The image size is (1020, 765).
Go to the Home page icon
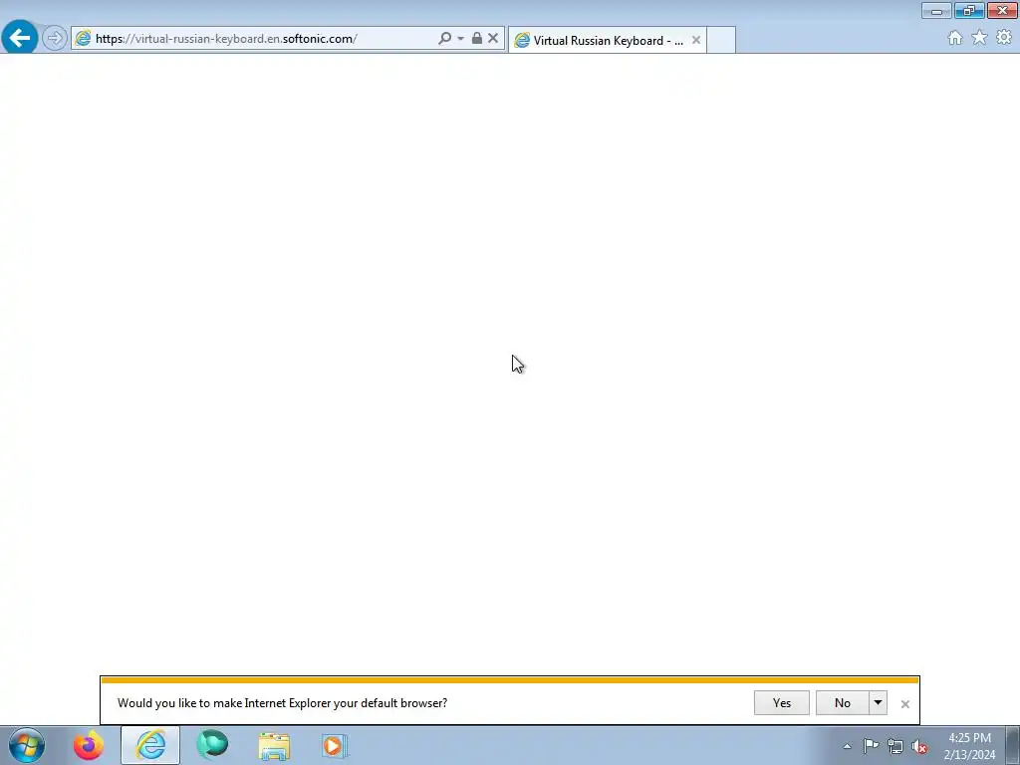pyautogui.click(x=955, y=38)
